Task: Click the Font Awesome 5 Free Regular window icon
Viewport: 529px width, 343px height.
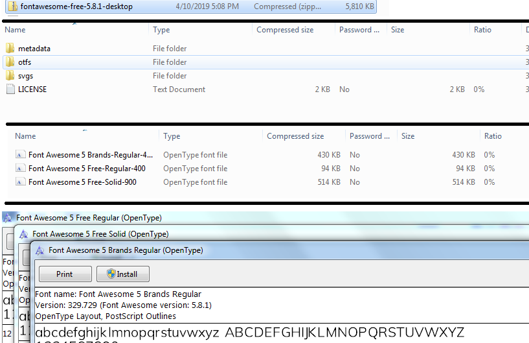Action: (x=7, y=218)
